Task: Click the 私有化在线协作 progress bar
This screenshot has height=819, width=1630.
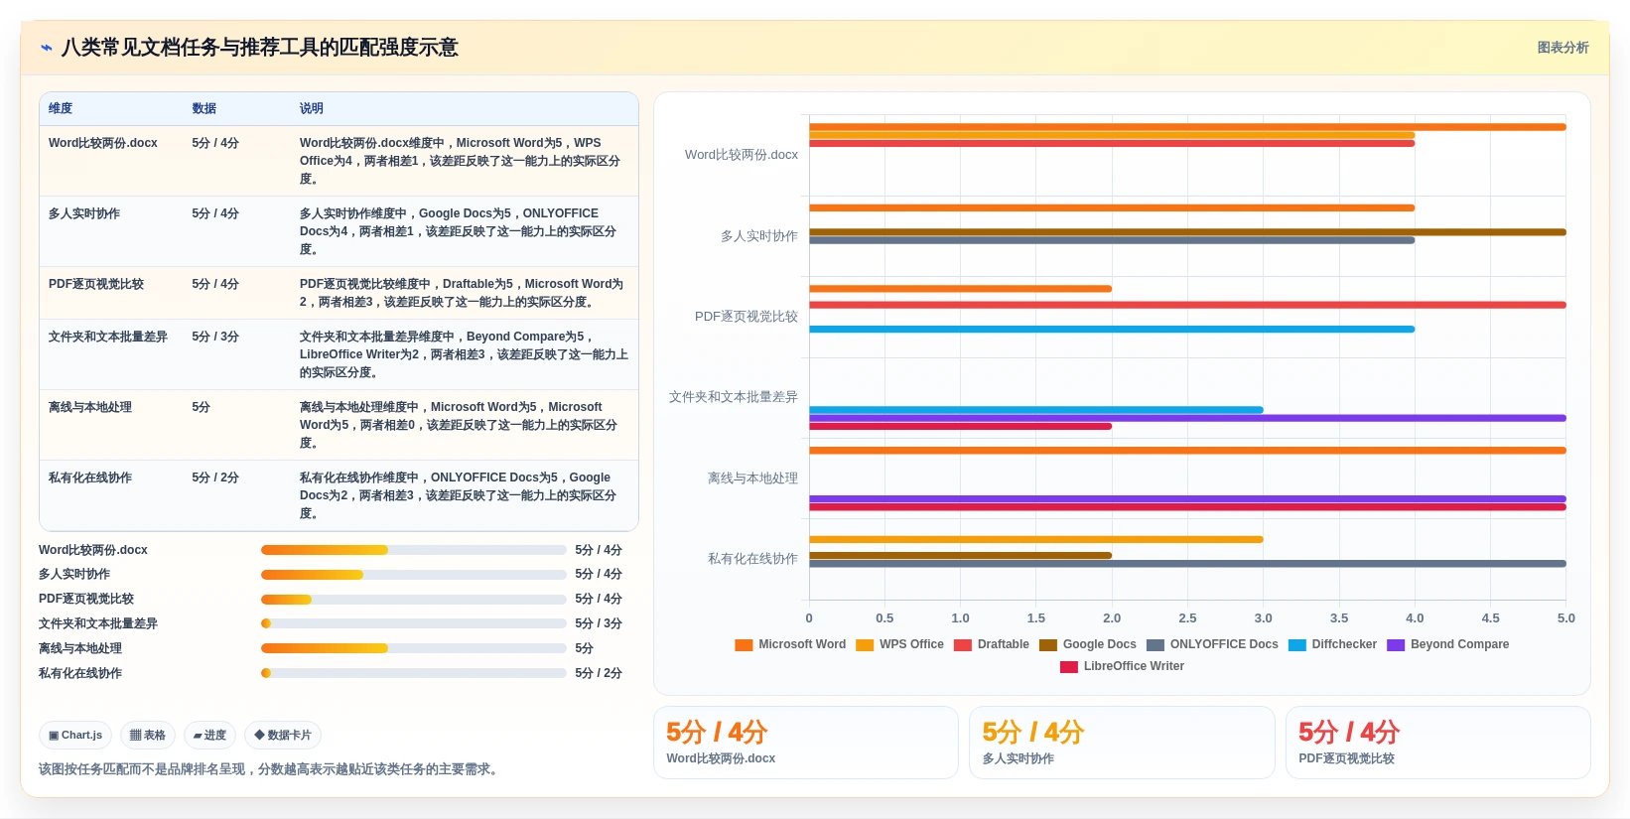Action: [414, 673]
